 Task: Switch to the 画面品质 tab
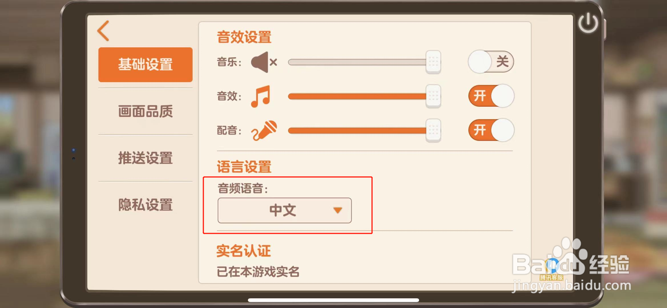click(145, 111)
